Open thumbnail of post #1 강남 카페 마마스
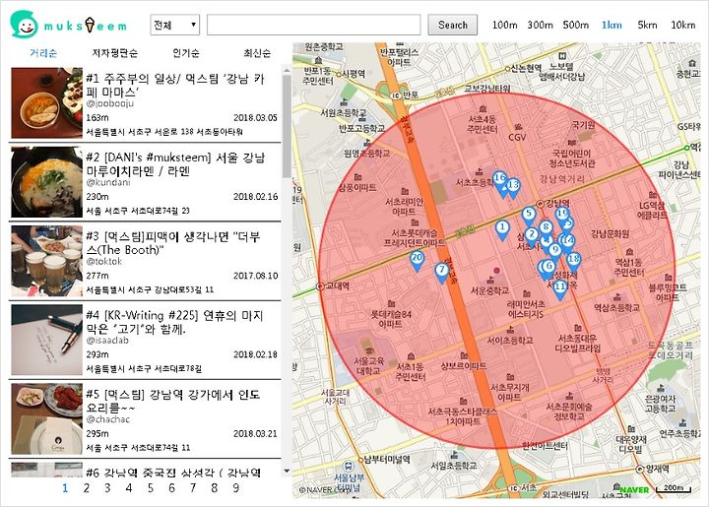The height and width of the screenshot is (507, 709). 47,103
